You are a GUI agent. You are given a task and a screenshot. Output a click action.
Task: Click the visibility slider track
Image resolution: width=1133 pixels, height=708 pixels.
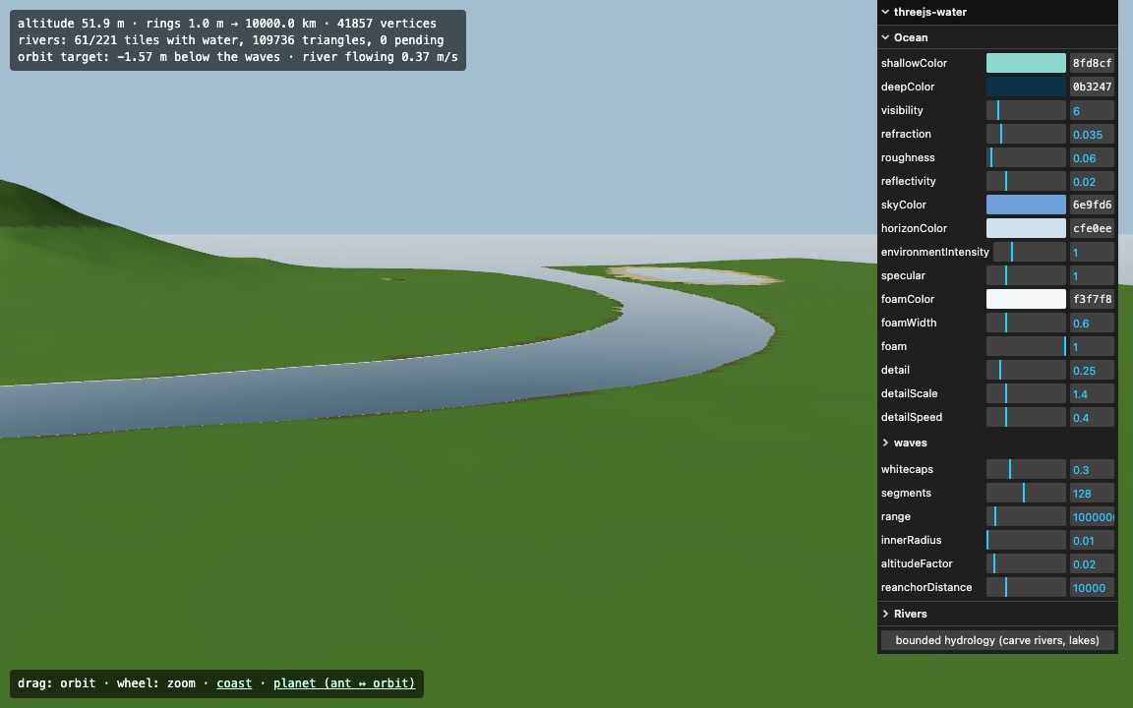[x=1026, y=110]
